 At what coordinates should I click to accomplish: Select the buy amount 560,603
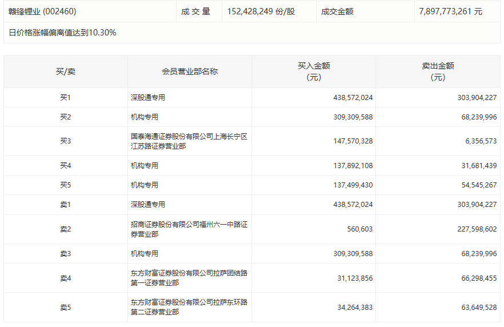pyautogui.click(x=359, y=229)
